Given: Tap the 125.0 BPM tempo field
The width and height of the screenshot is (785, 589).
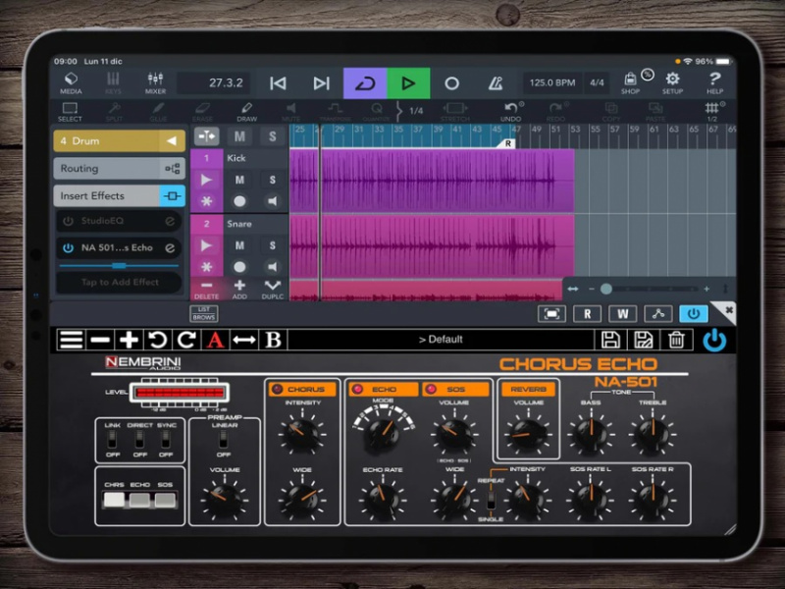Looking at the screenshot, I should (x=550, y=83).
